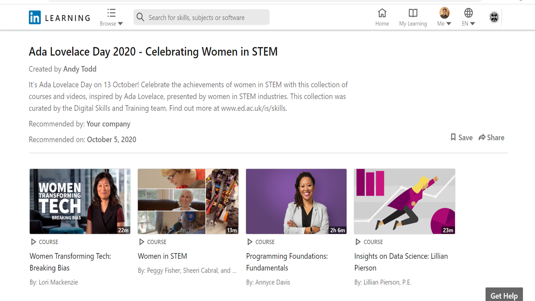Click play icon above Programming Foundations title
The image size is (535, 301).
tap(250, 242)
